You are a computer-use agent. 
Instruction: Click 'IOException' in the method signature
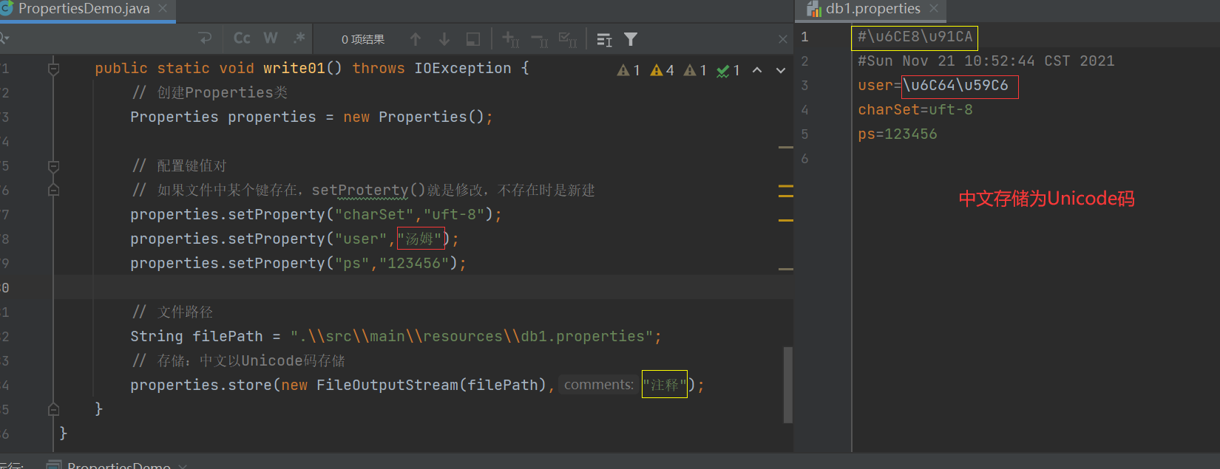(463, 68)
